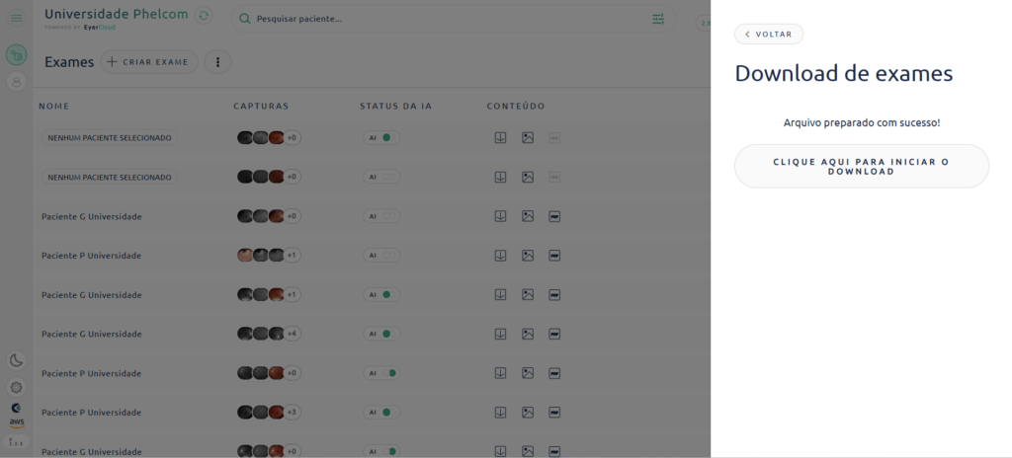Open the patients icon in left sidebar
The height and width of the screenshot is (458, 1012).
(16, 82)
